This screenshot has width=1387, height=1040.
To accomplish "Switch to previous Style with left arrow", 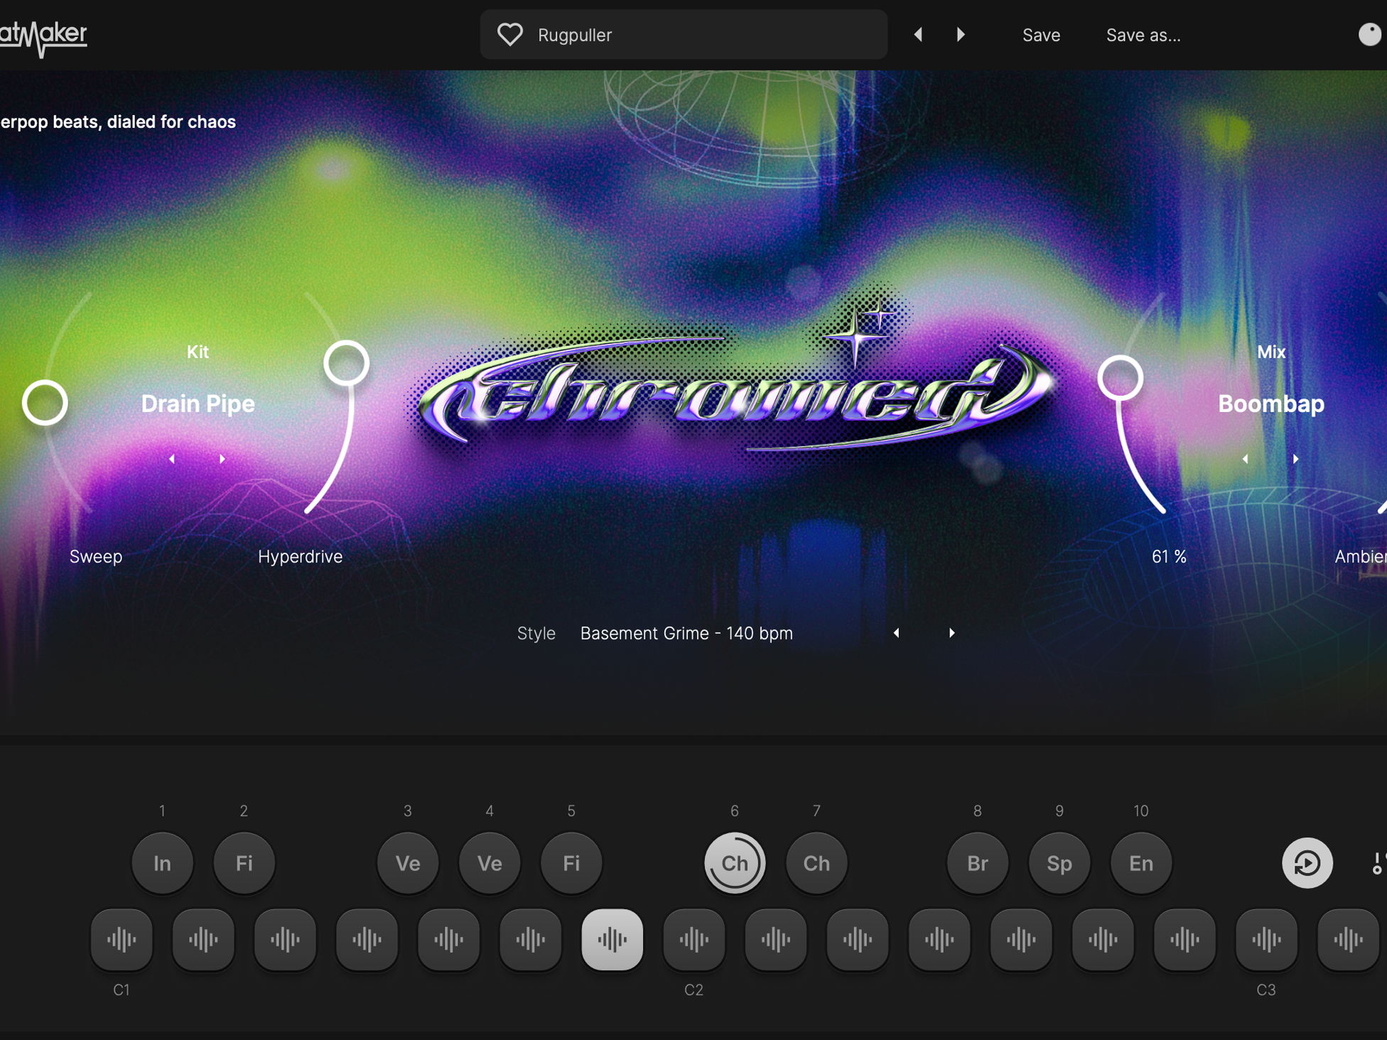I will [897, 633].
